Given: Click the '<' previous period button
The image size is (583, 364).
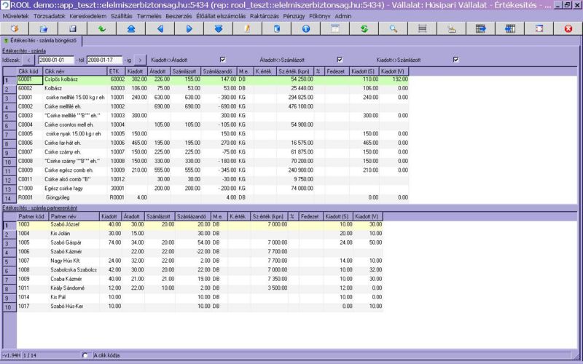Looking at the screenshot, I should click(31, 60).
